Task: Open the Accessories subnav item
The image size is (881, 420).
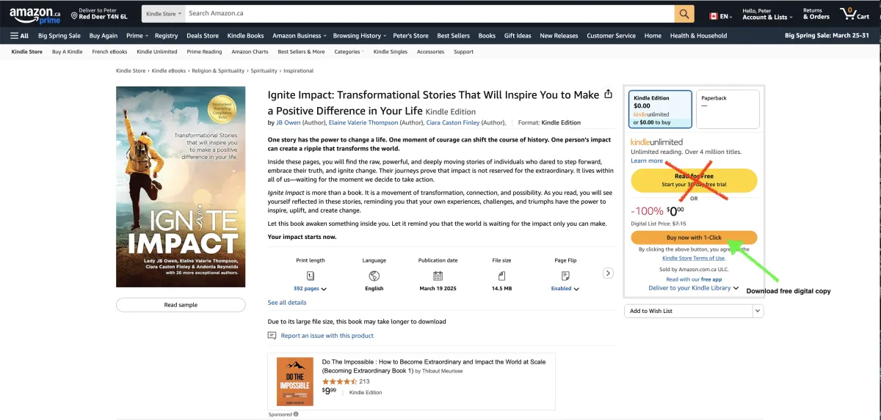Action: pos(430,52)
